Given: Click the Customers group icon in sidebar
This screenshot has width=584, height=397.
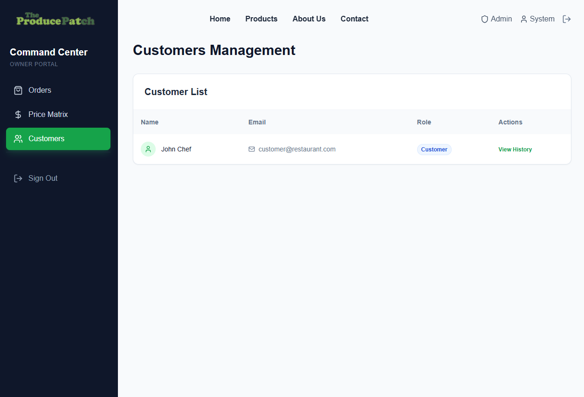Looking at the screenshot, I should point(18,138).
